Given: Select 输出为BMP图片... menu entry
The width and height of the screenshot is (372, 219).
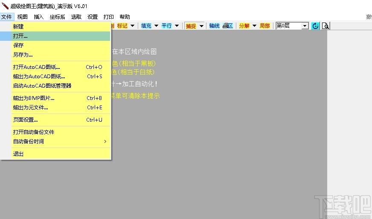Looking at the screenshot, I should coord(55,98).
